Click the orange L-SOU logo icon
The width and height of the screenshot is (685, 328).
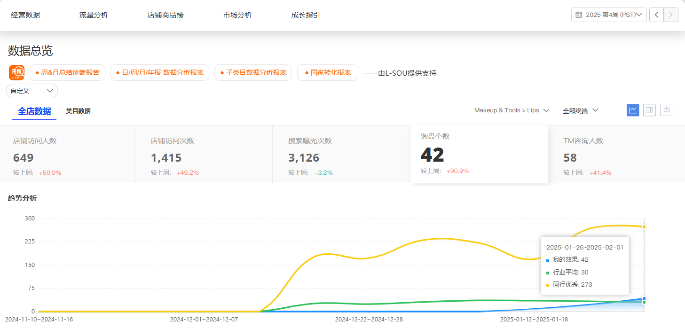pos(16,73)
